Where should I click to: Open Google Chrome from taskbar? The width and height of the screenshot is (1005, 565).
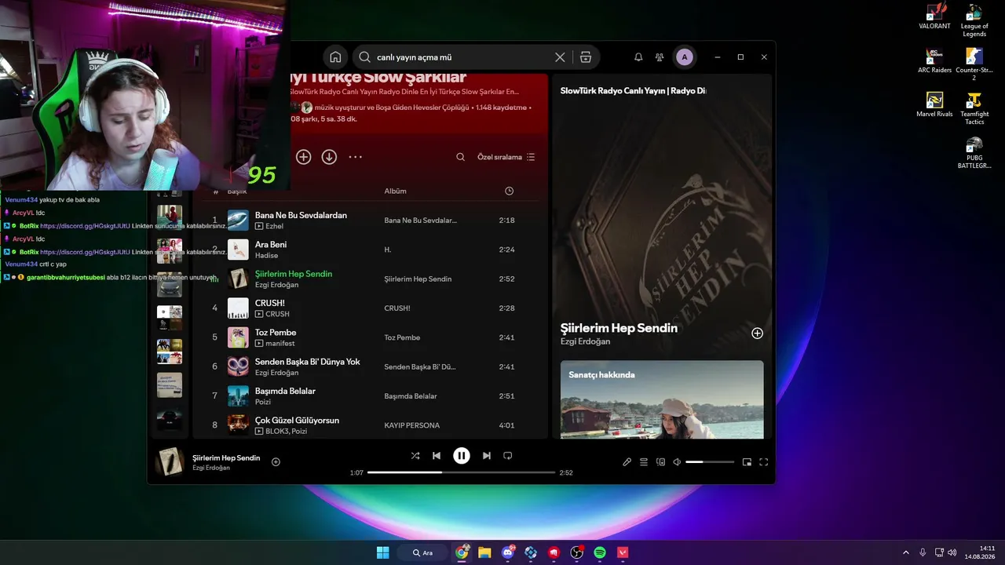(x=462, y=552)
